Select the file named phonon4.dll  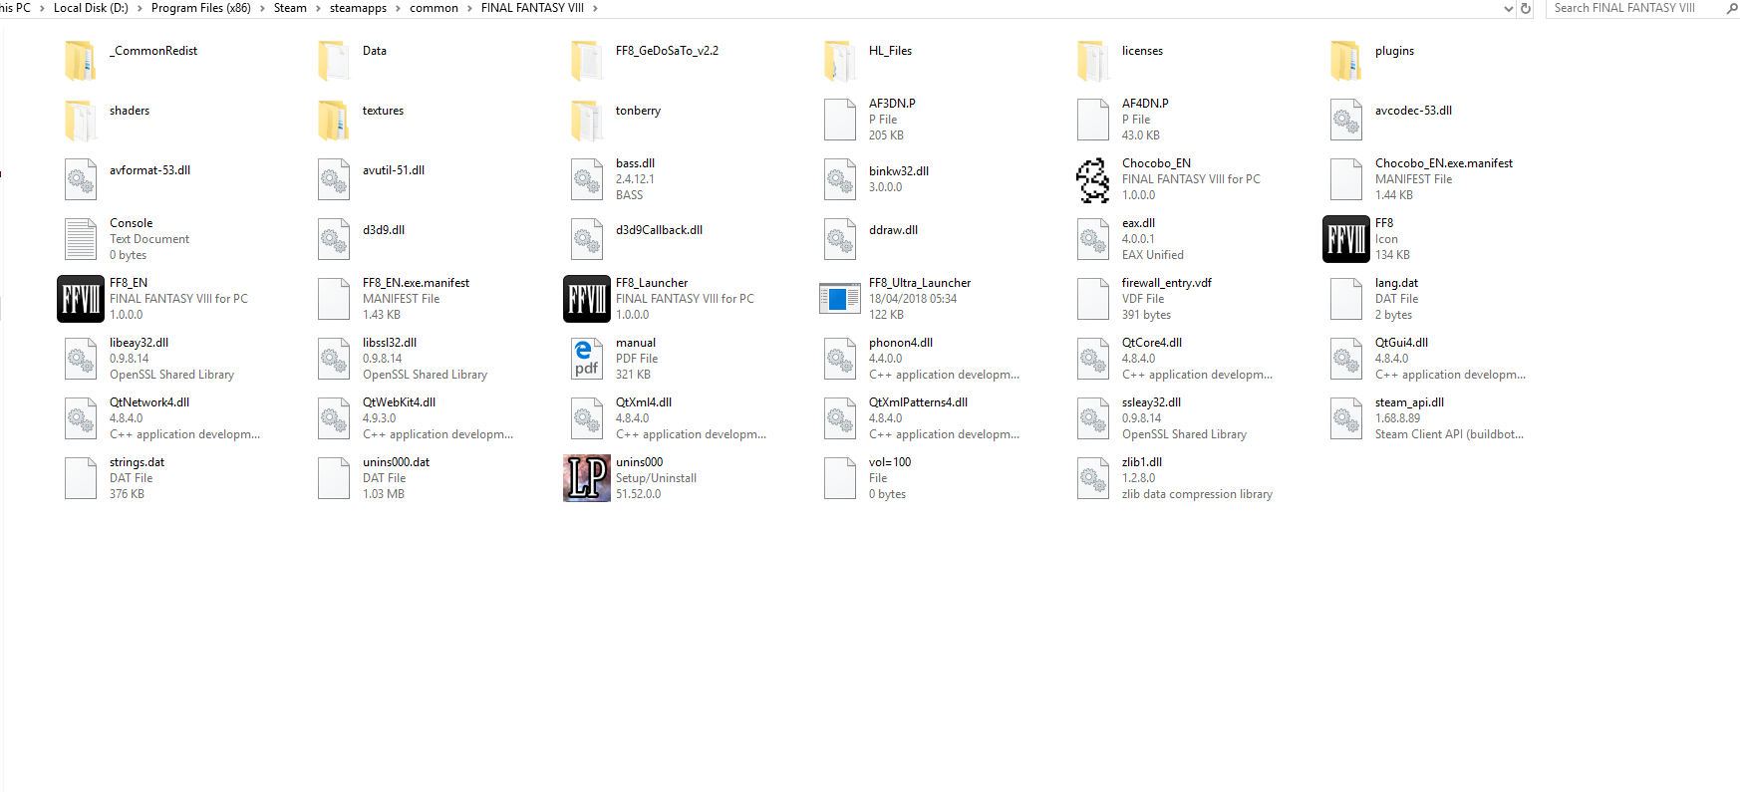[x=901, y=343]
